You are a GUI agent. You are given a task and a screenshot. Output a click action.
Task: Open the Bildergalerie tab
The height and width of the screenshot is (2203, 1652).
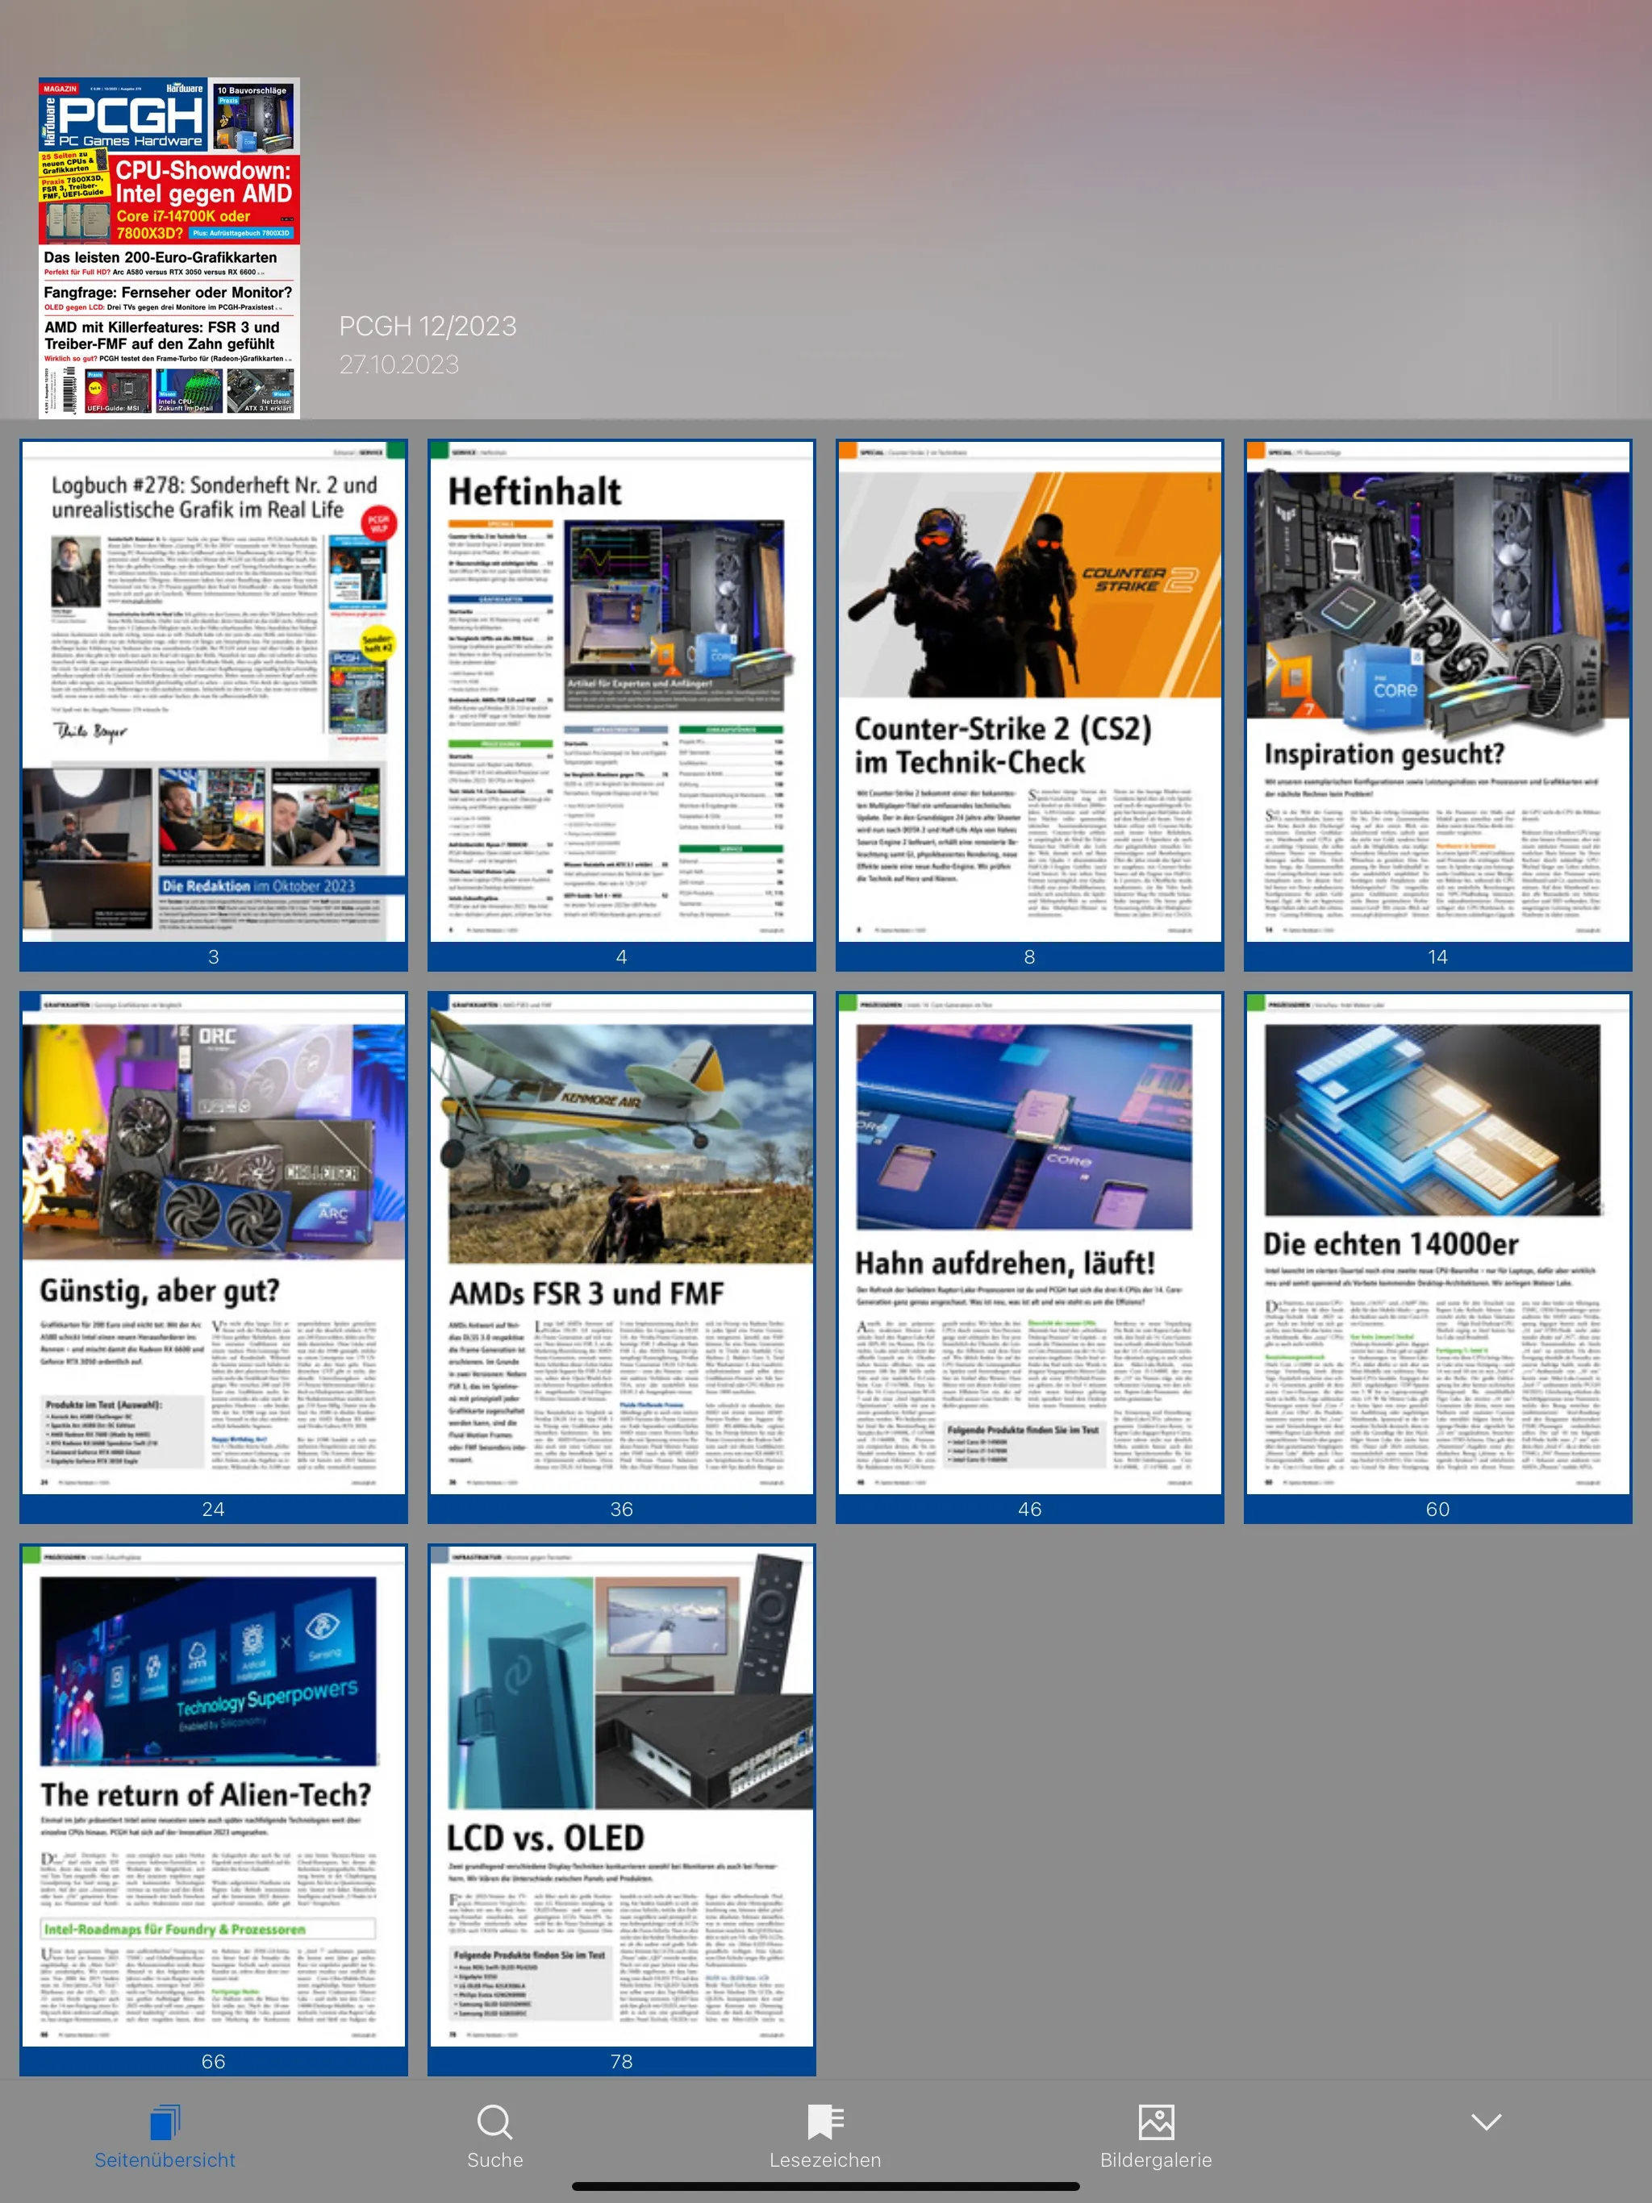pyautogui.click(x=1156, y=2137)
